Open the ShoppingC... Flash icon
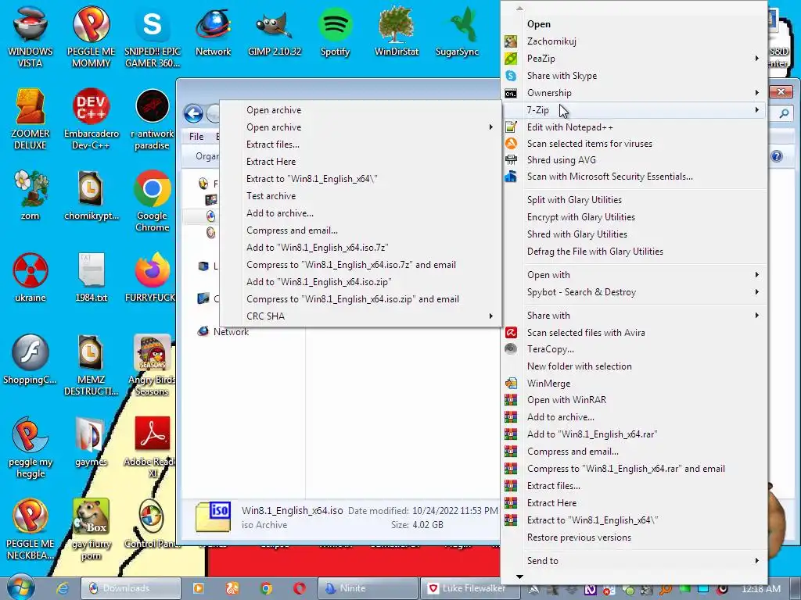 coord(31,359)
